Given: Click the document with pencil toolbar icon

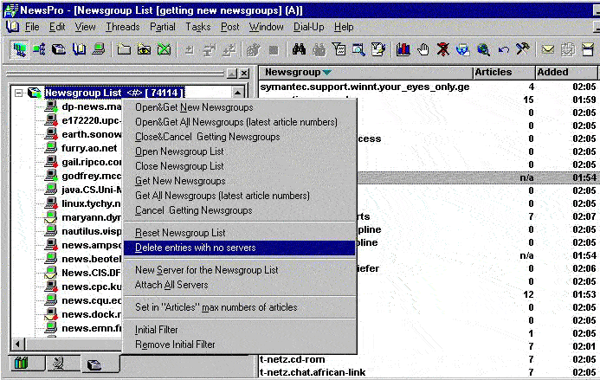Looking at the screenshot, I should 378,49.
